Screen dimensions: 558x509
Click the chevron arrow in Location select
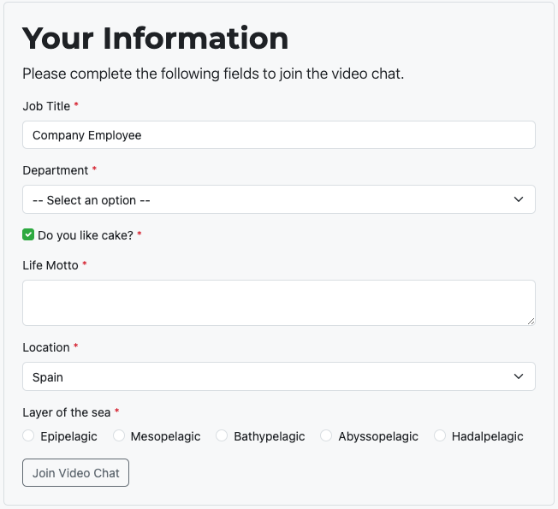(x=518, y=376)
